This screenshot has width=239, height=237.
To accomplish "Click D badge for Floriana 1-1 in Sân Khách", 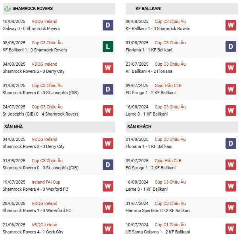I will tap(231, 143).
